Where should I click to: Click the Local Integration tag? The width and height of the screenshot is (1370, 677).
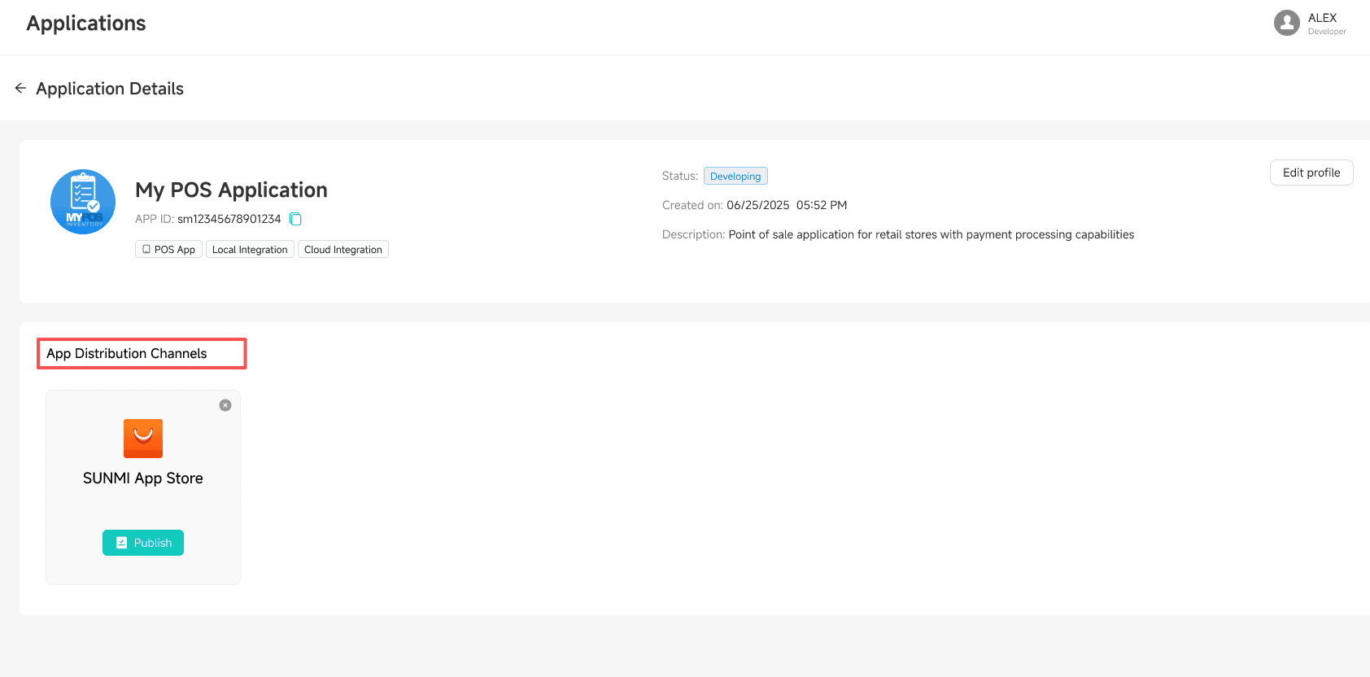coord(250,250)
